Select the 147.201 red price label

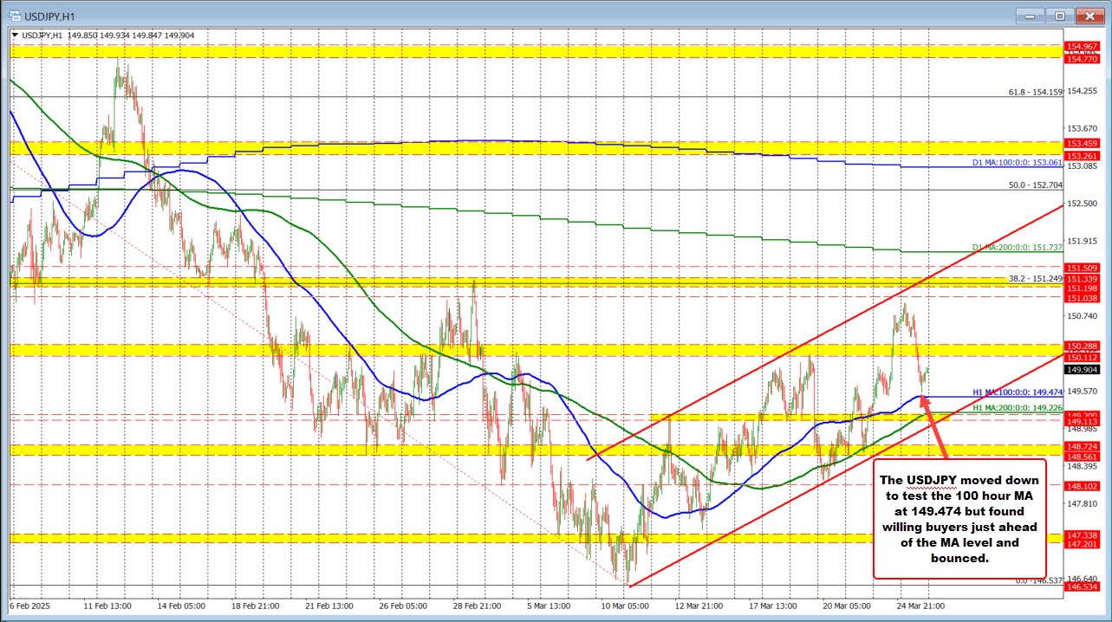click(1083, 544)
